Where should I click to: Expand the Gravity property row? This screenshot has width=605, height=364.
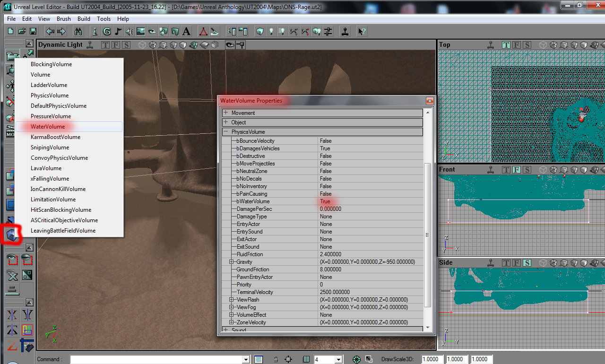(x=232, y=262)
